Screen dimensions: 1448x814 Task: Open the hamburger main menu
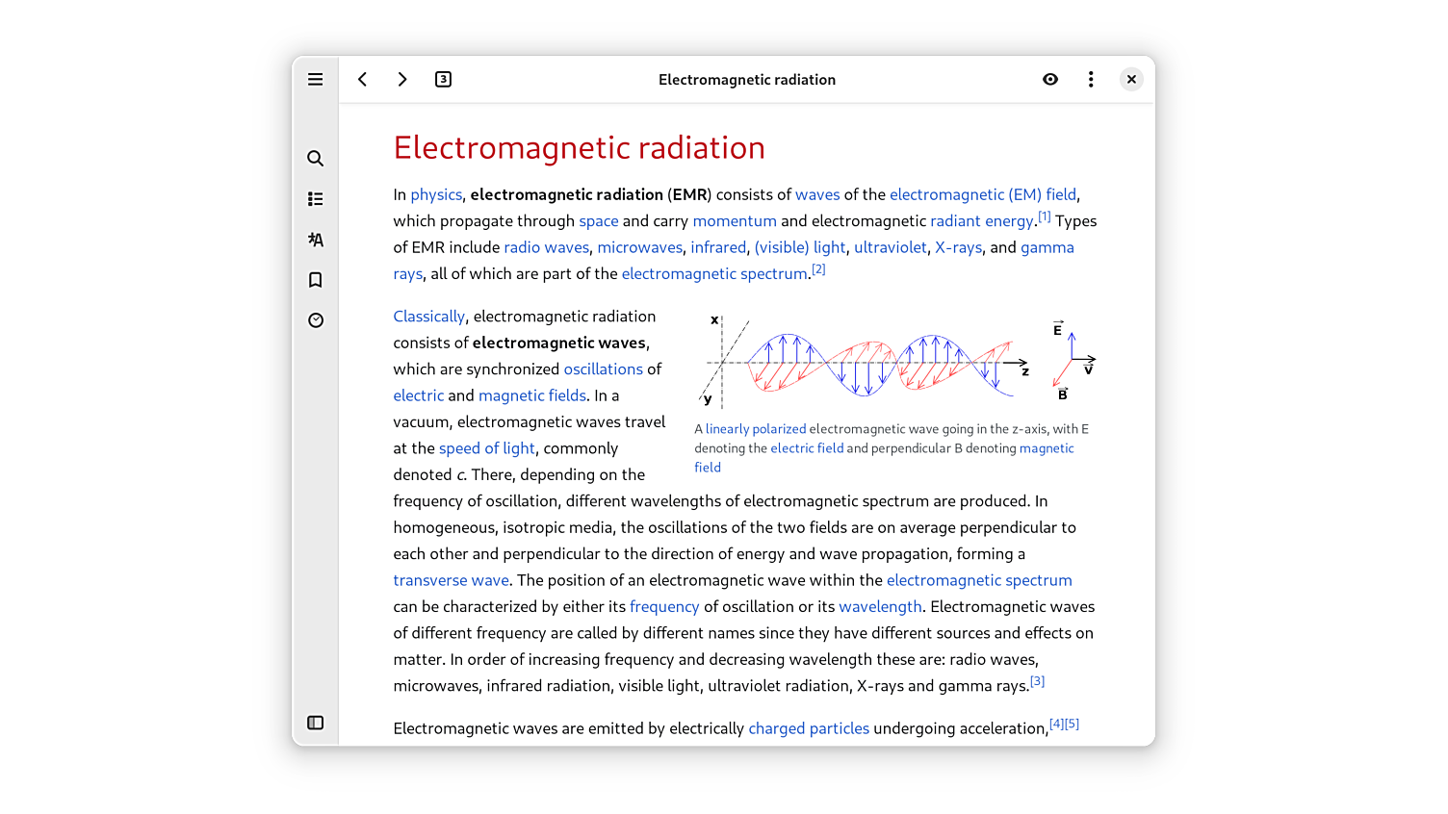[315, 80]
